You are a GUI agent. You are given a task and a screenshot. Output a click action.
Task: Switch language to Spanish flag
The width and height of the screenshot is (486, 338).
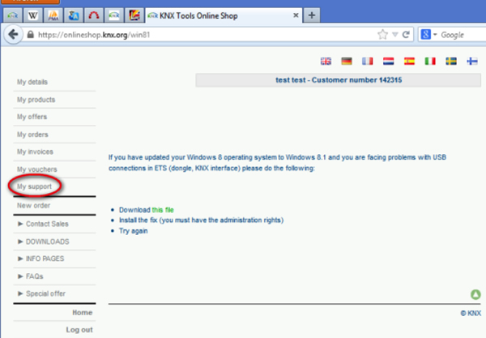click(x=409, y=61)
